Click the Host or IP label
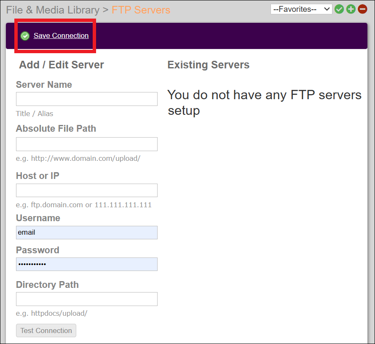Viewport: 375px width, 344px height. [37, 176]
